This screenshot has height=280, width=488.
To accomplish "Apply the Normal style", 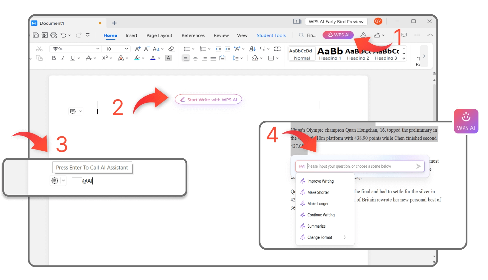I will 302,54.
